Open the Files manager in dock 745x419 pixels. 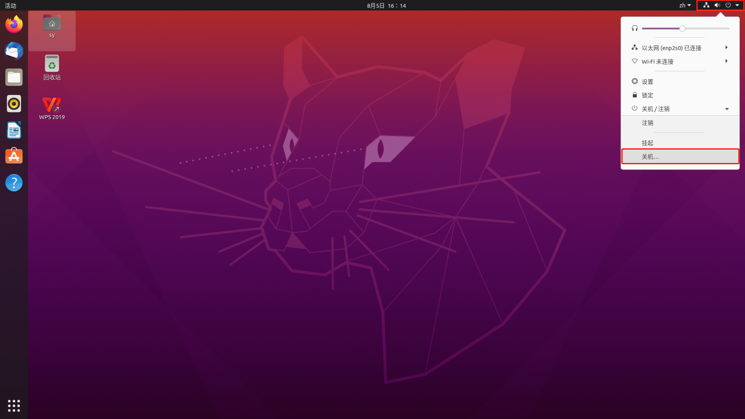tap(14, 78)
